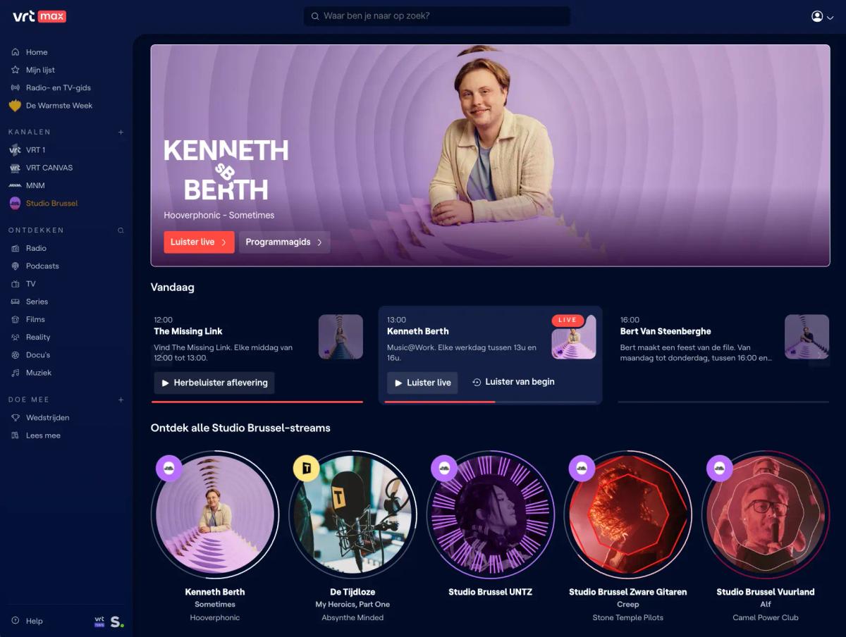Select the VRT CANVAS channel
846x637 pixels.
[49, 168]
